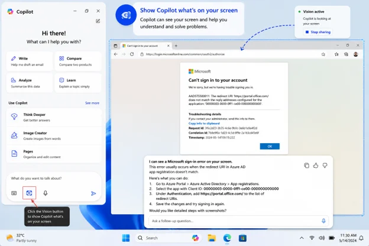
Task: Click the Vision button in Copilot input bar
Action: click(29, 193)
